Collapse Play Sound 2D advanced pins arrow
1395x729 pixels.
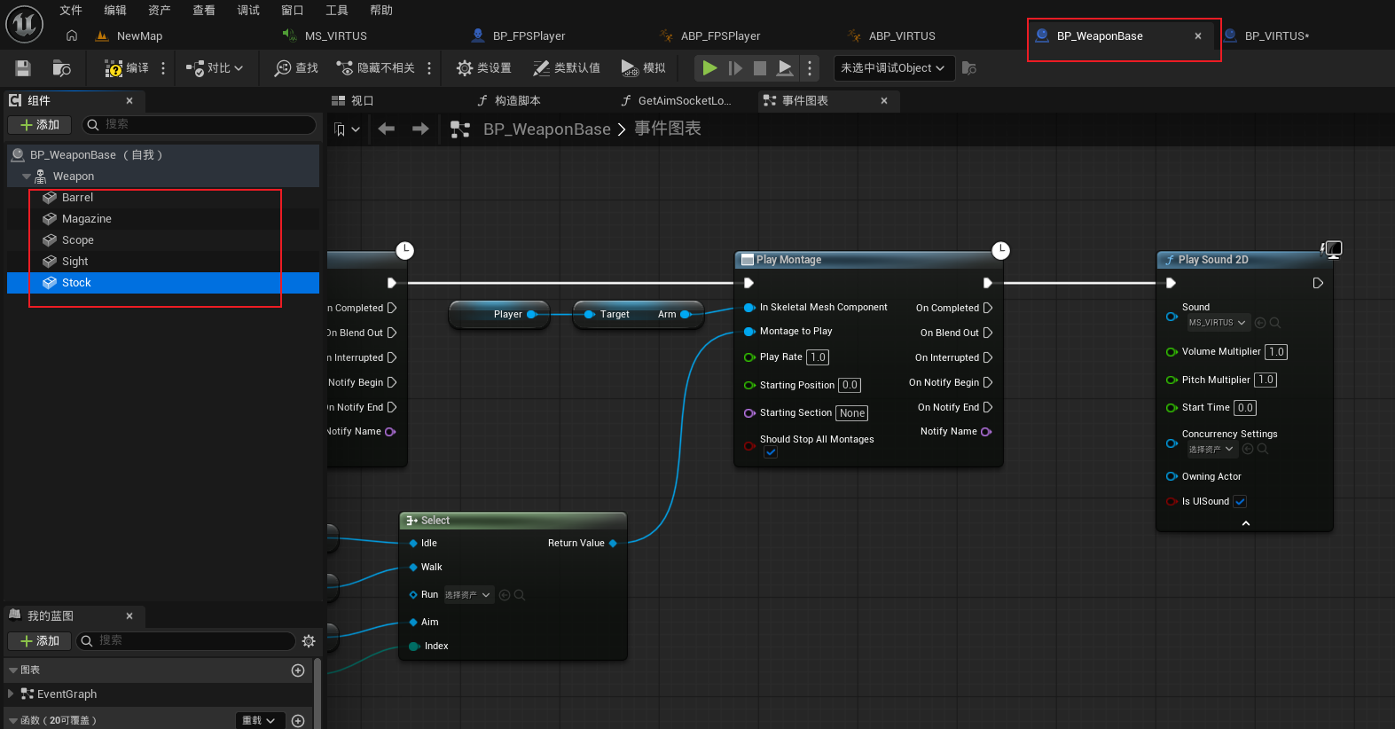tap(1246, 523)
